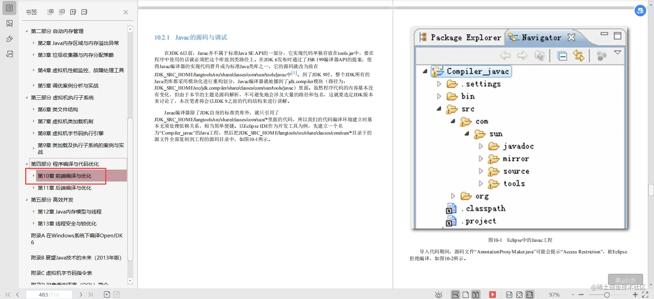Expand all bookmarks icon
This screenshot has height=299, width=654.
[x=50, y=12]
